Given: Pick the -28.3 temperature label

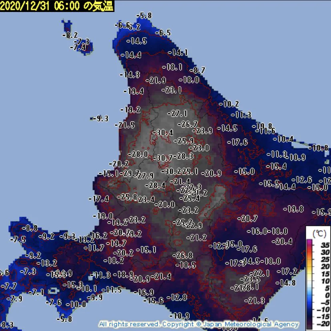Looking at the screenshot, I should [183, 156].
